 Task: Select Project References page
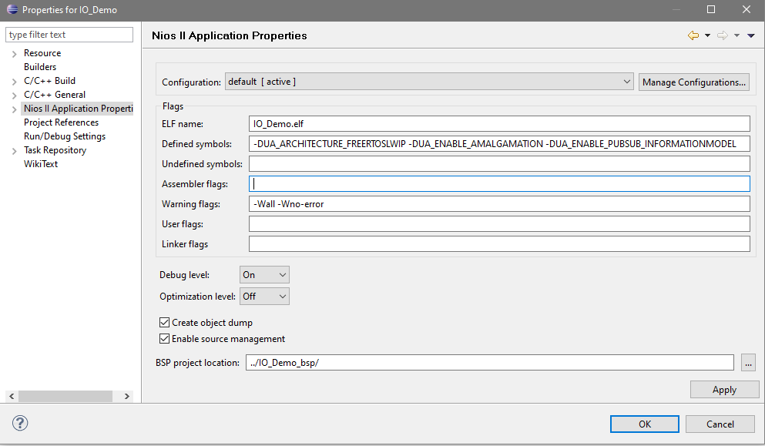pos(61,122)
